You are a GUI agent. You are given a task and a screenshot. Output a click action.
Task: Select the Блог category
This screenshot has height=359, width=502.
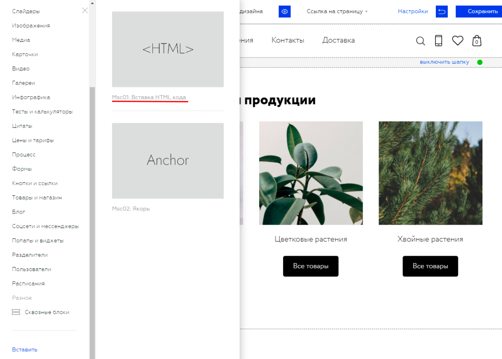click(x=18, y=212)
